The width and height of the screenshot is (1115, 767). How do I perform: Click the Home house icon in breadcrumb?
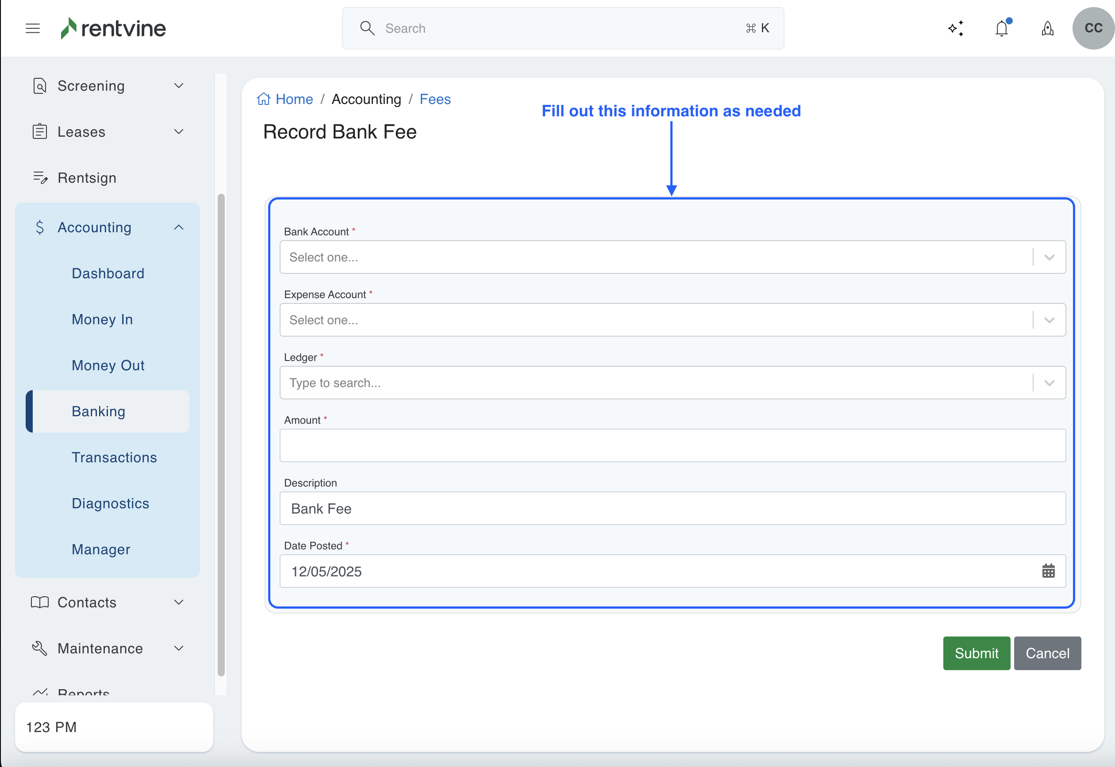pos(263,99)
